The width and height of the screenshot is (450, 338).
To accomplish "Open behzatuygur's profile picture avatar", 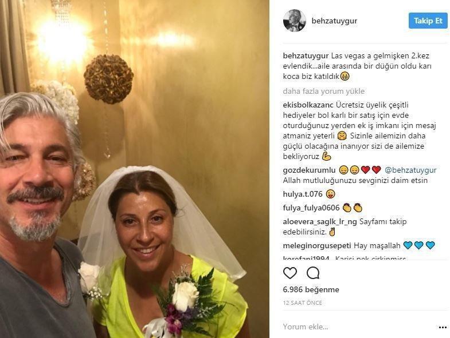I will pyautogui.click(x=295, y=21).
